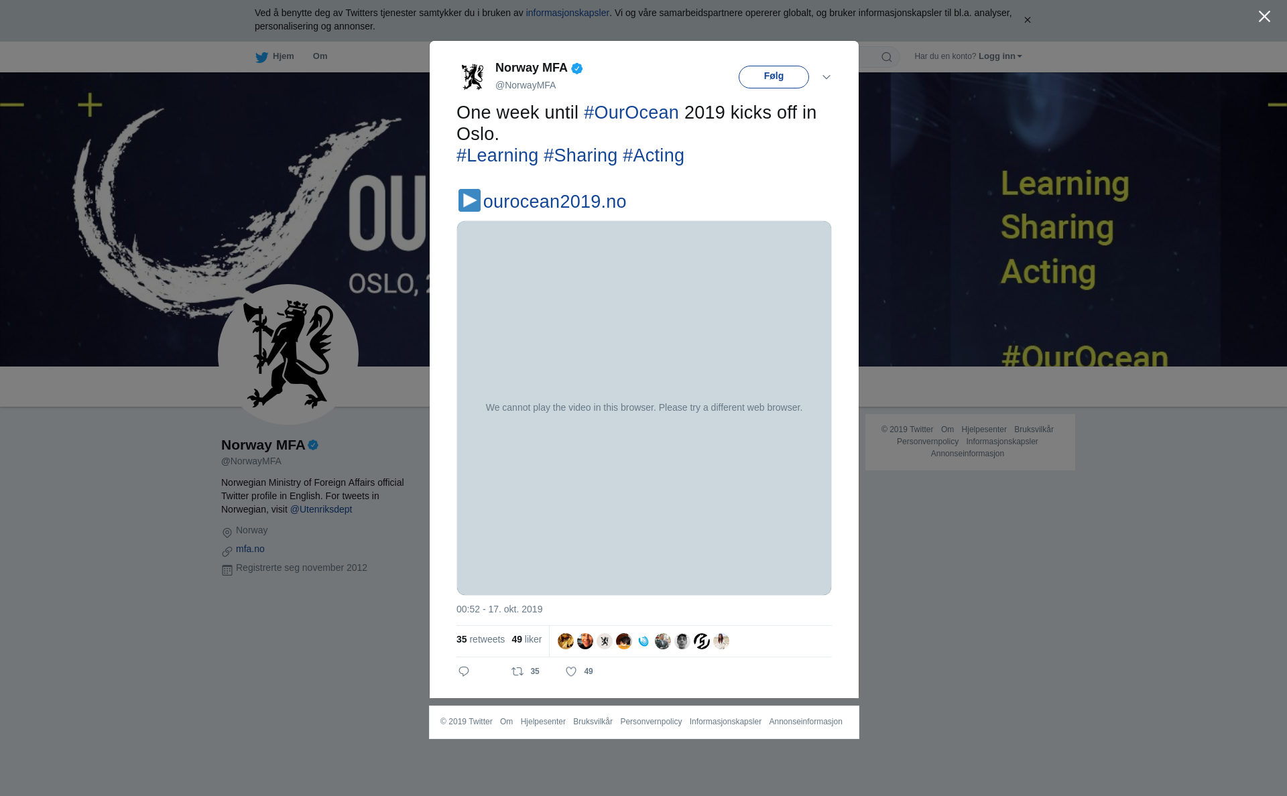
Task: Open ourocean2019.no link
Action: tap(554, 202)
